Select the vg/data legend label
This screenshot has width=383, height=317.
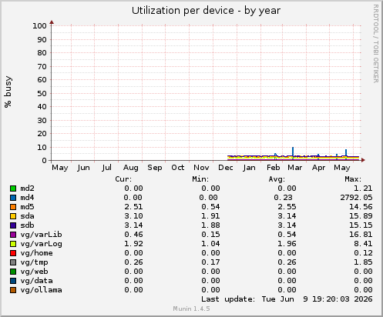pos(36,281)
